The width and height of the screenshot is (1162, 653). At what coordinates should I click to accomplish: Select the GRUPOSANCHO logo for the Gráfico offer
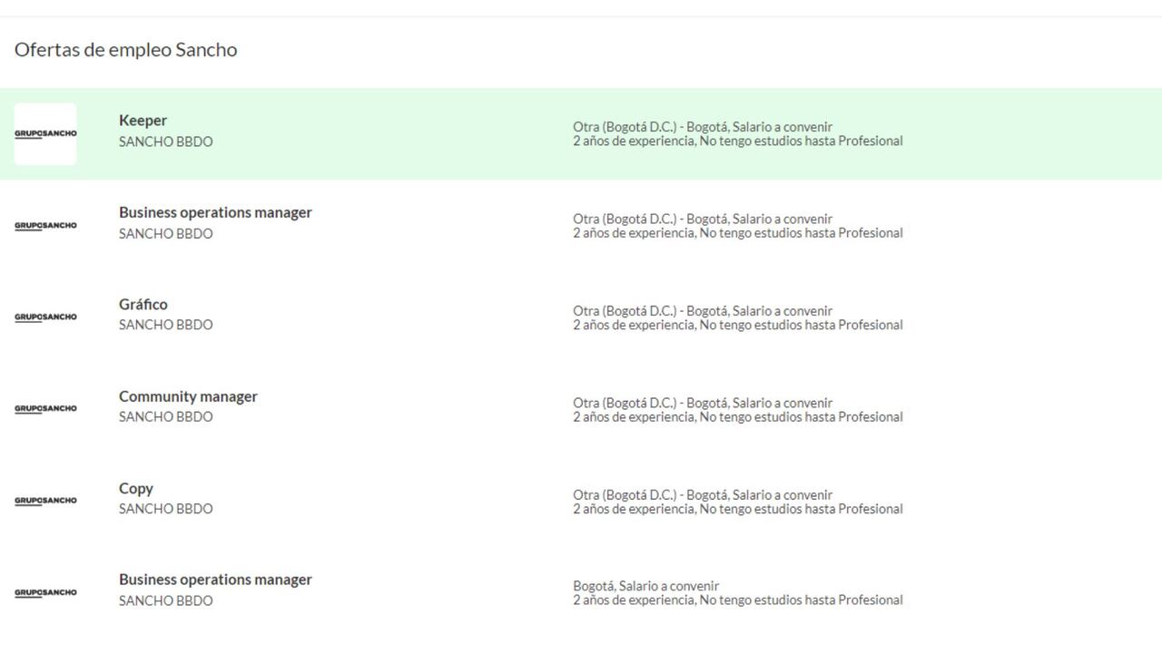[45, 317]
